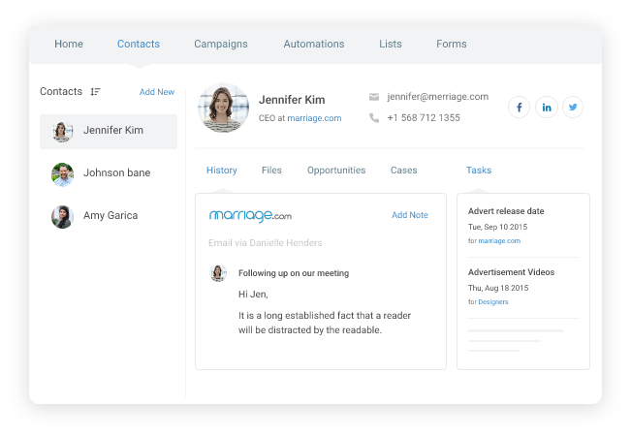
Task: Switch to the Files tab
Action: (271, 171)
